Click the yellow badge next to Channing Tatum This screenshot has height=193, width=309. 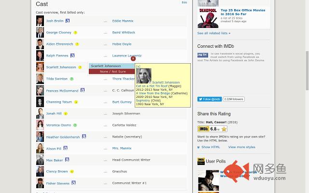76,102
